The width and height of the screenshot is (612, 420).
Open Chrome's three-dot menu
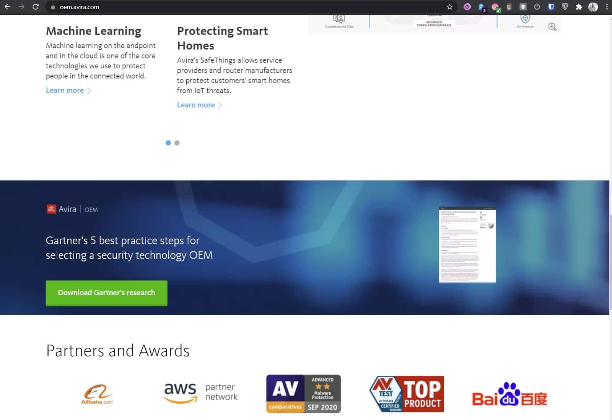pyautogui.click(x=607, y=7)
